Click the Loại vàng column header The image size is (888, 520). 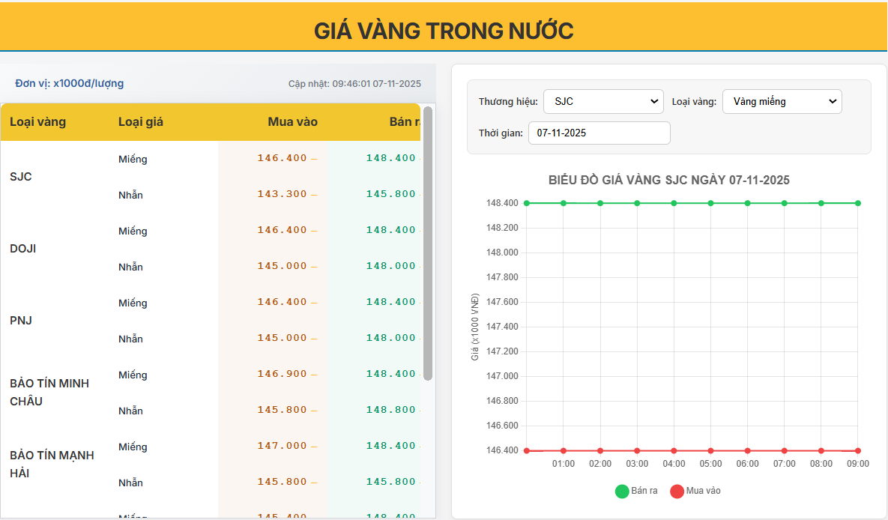pos(38,121)
